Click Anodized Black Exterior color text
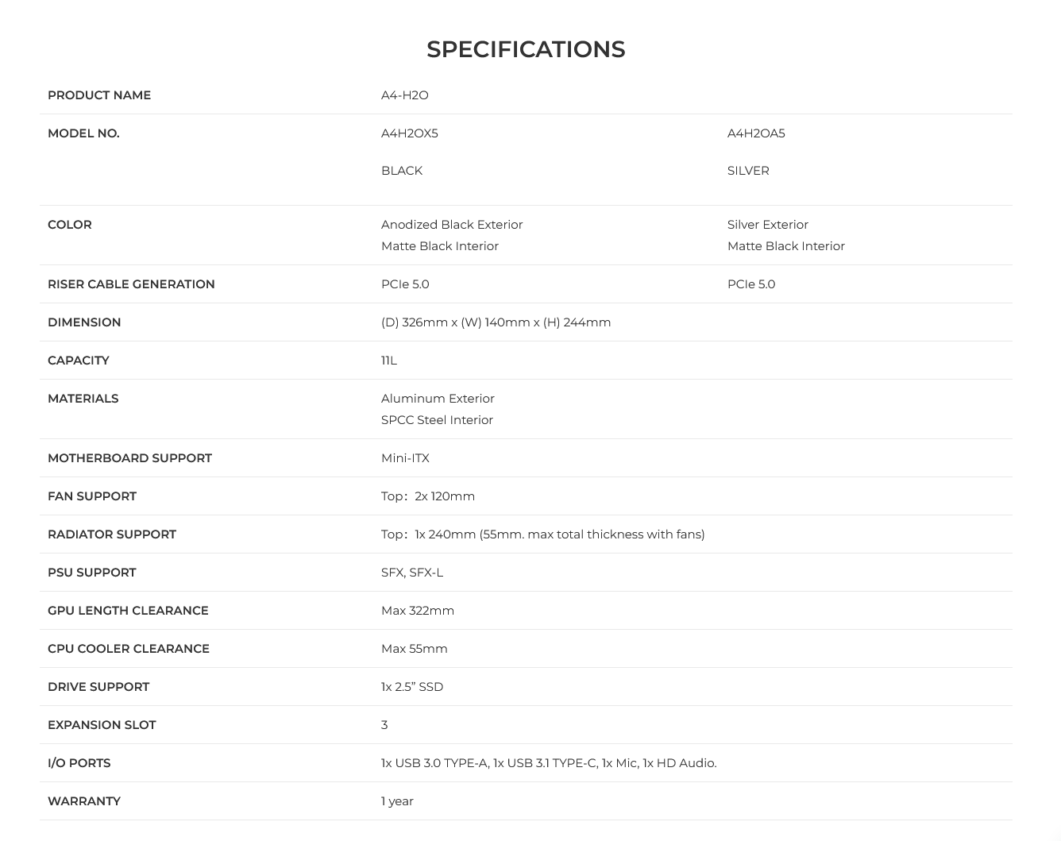Viewport: 1061px width, 841px height. (x=452, y=225)
